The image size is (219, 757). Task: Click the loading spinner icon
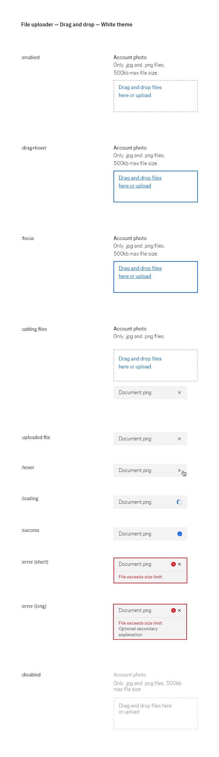179,502
